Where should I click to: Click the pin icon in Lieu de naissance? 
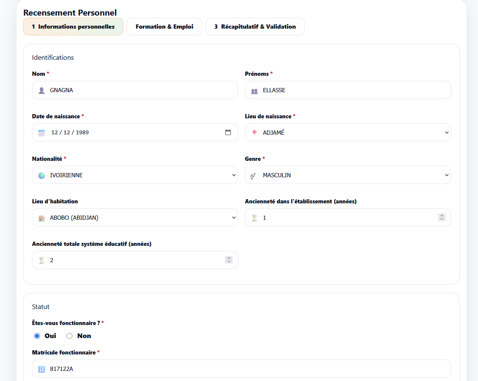pos(255,133)
